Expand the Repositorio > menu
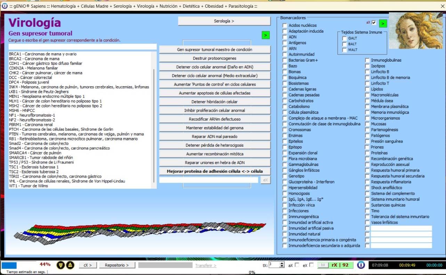Screen dimensions: 446x275 tap(117, 265)
